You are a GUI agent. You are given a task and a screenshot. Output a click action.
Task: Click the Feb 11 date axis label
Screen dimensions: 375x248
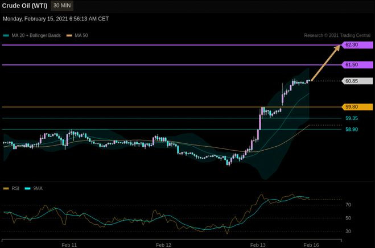[x=69, y=245]
